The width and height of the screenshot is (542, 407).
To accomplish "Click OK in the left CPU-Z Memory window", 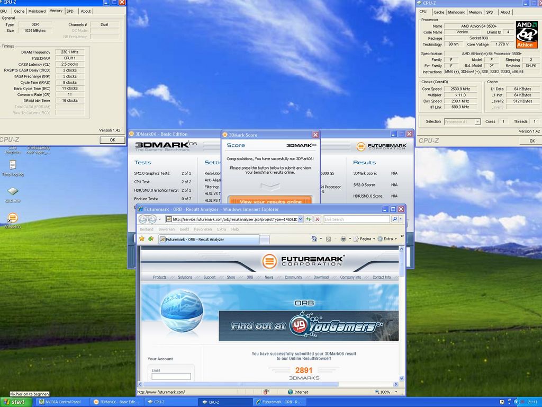I will click(x=112, y=140).
